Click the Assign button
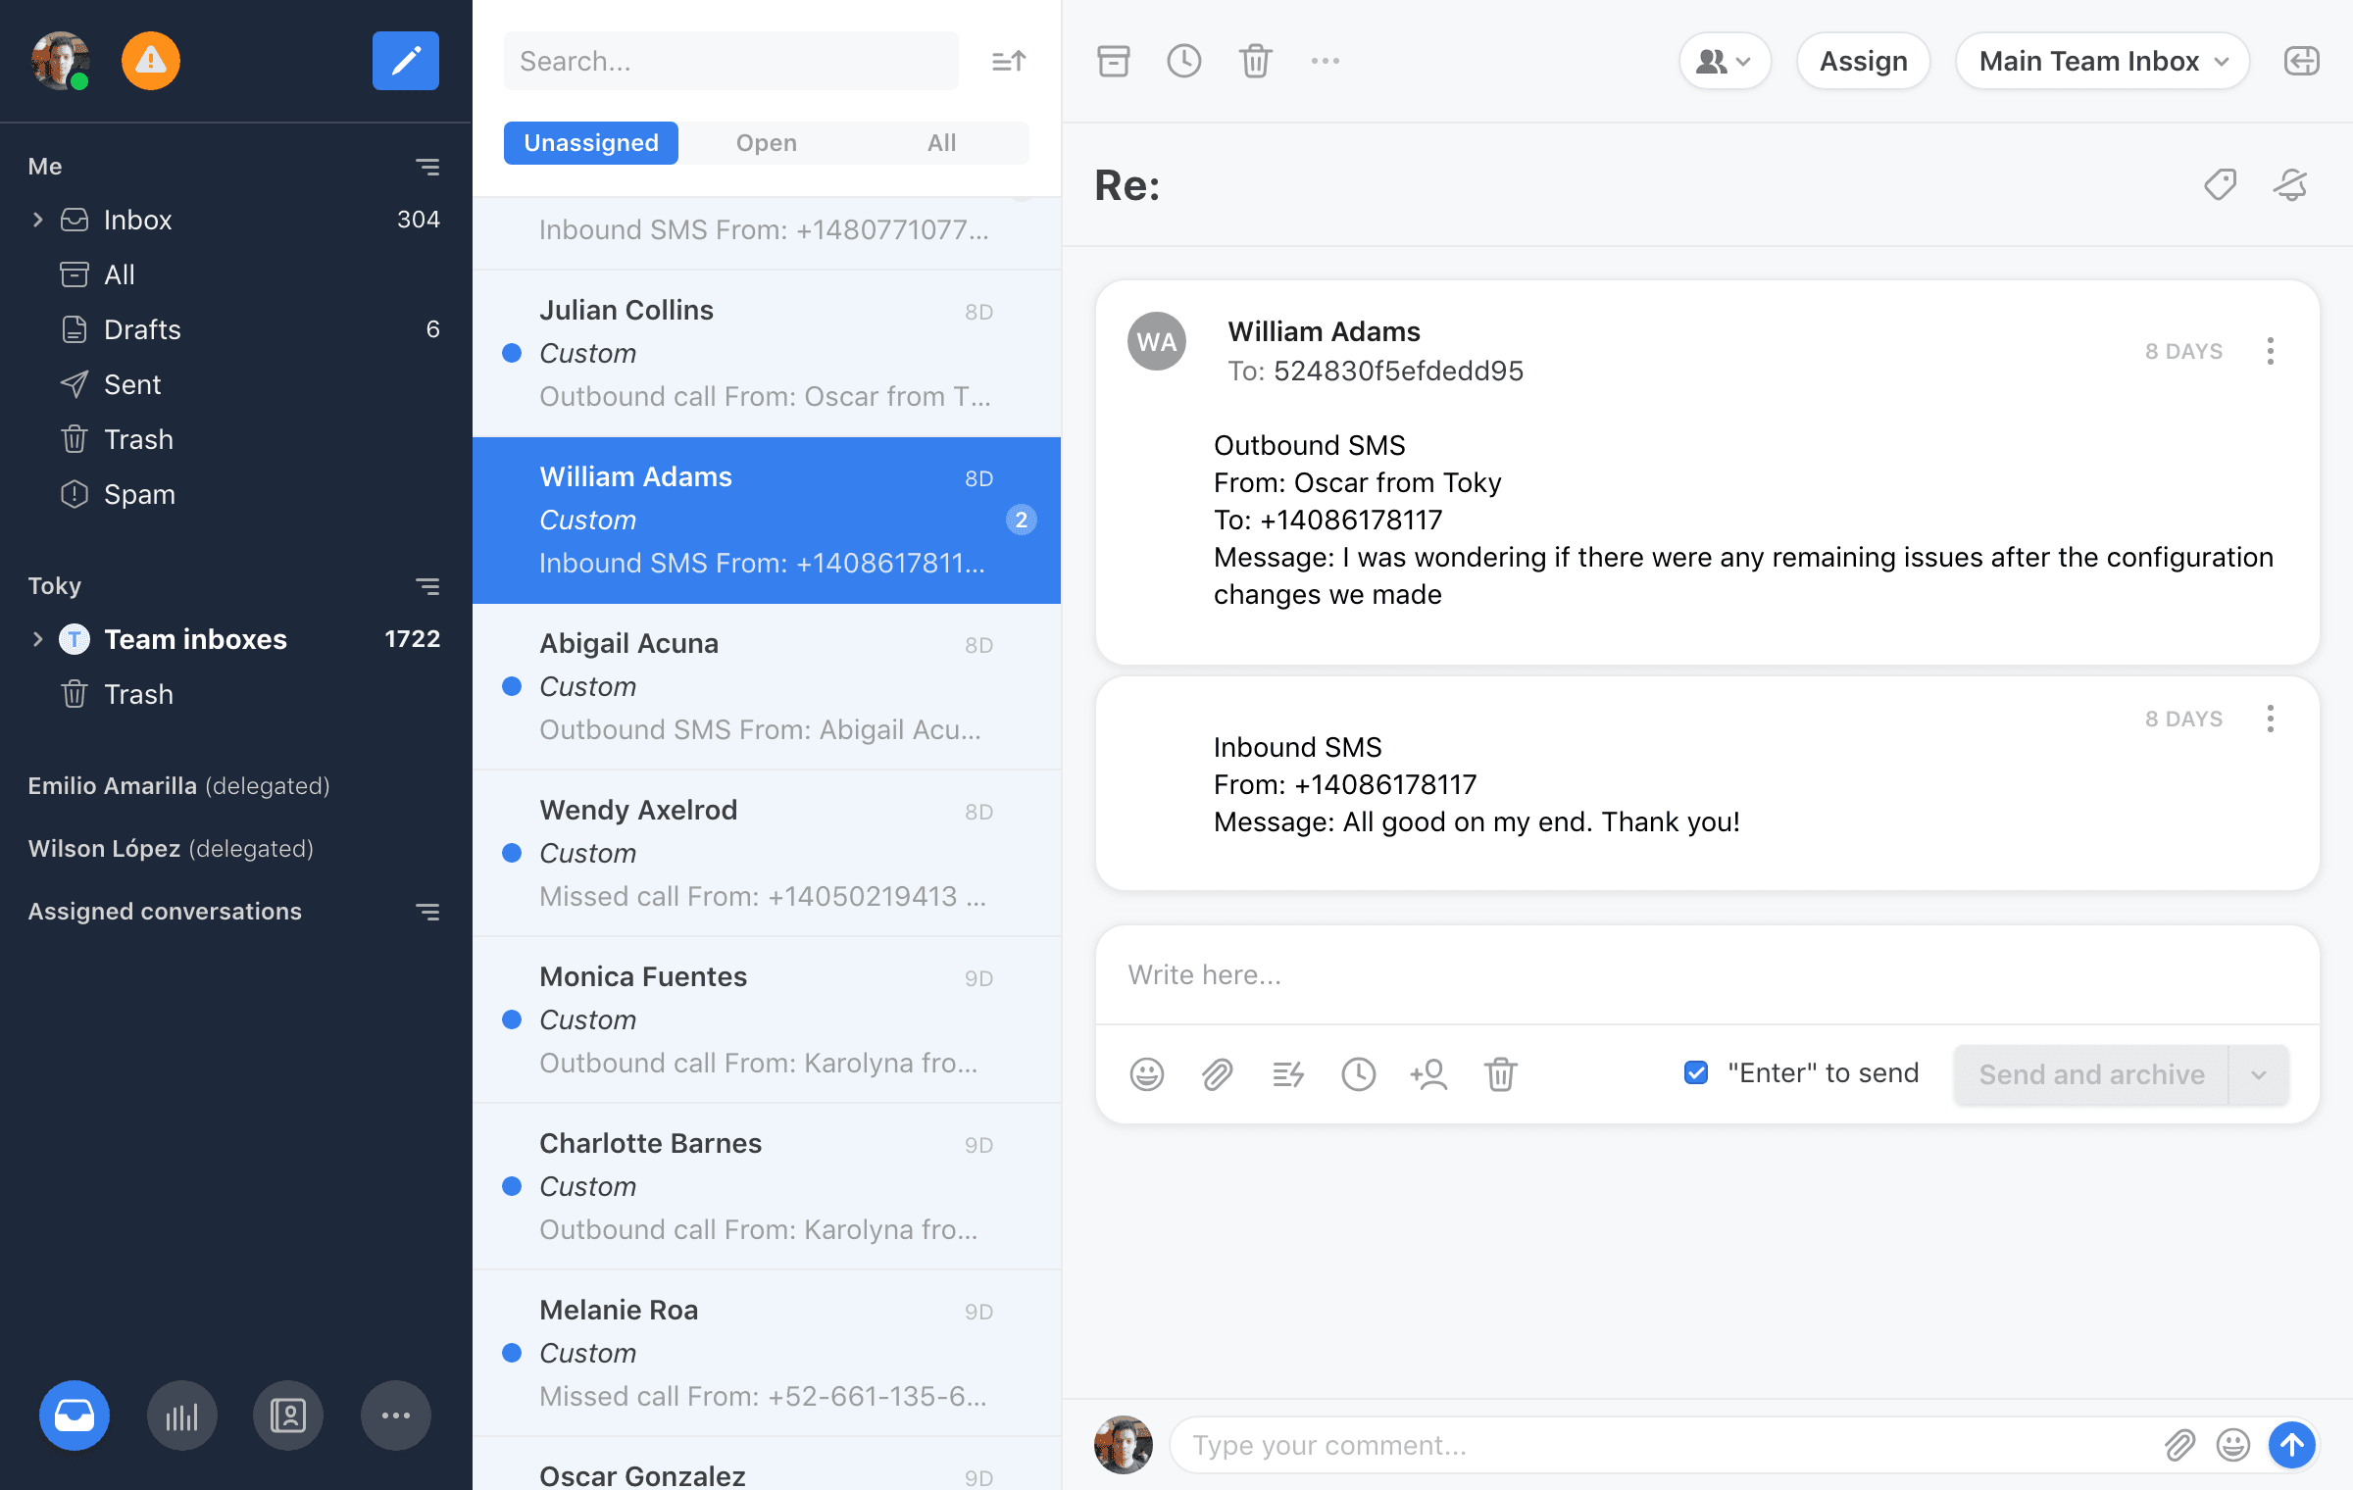The image size is (2353, 1490). coord(1864,60)
